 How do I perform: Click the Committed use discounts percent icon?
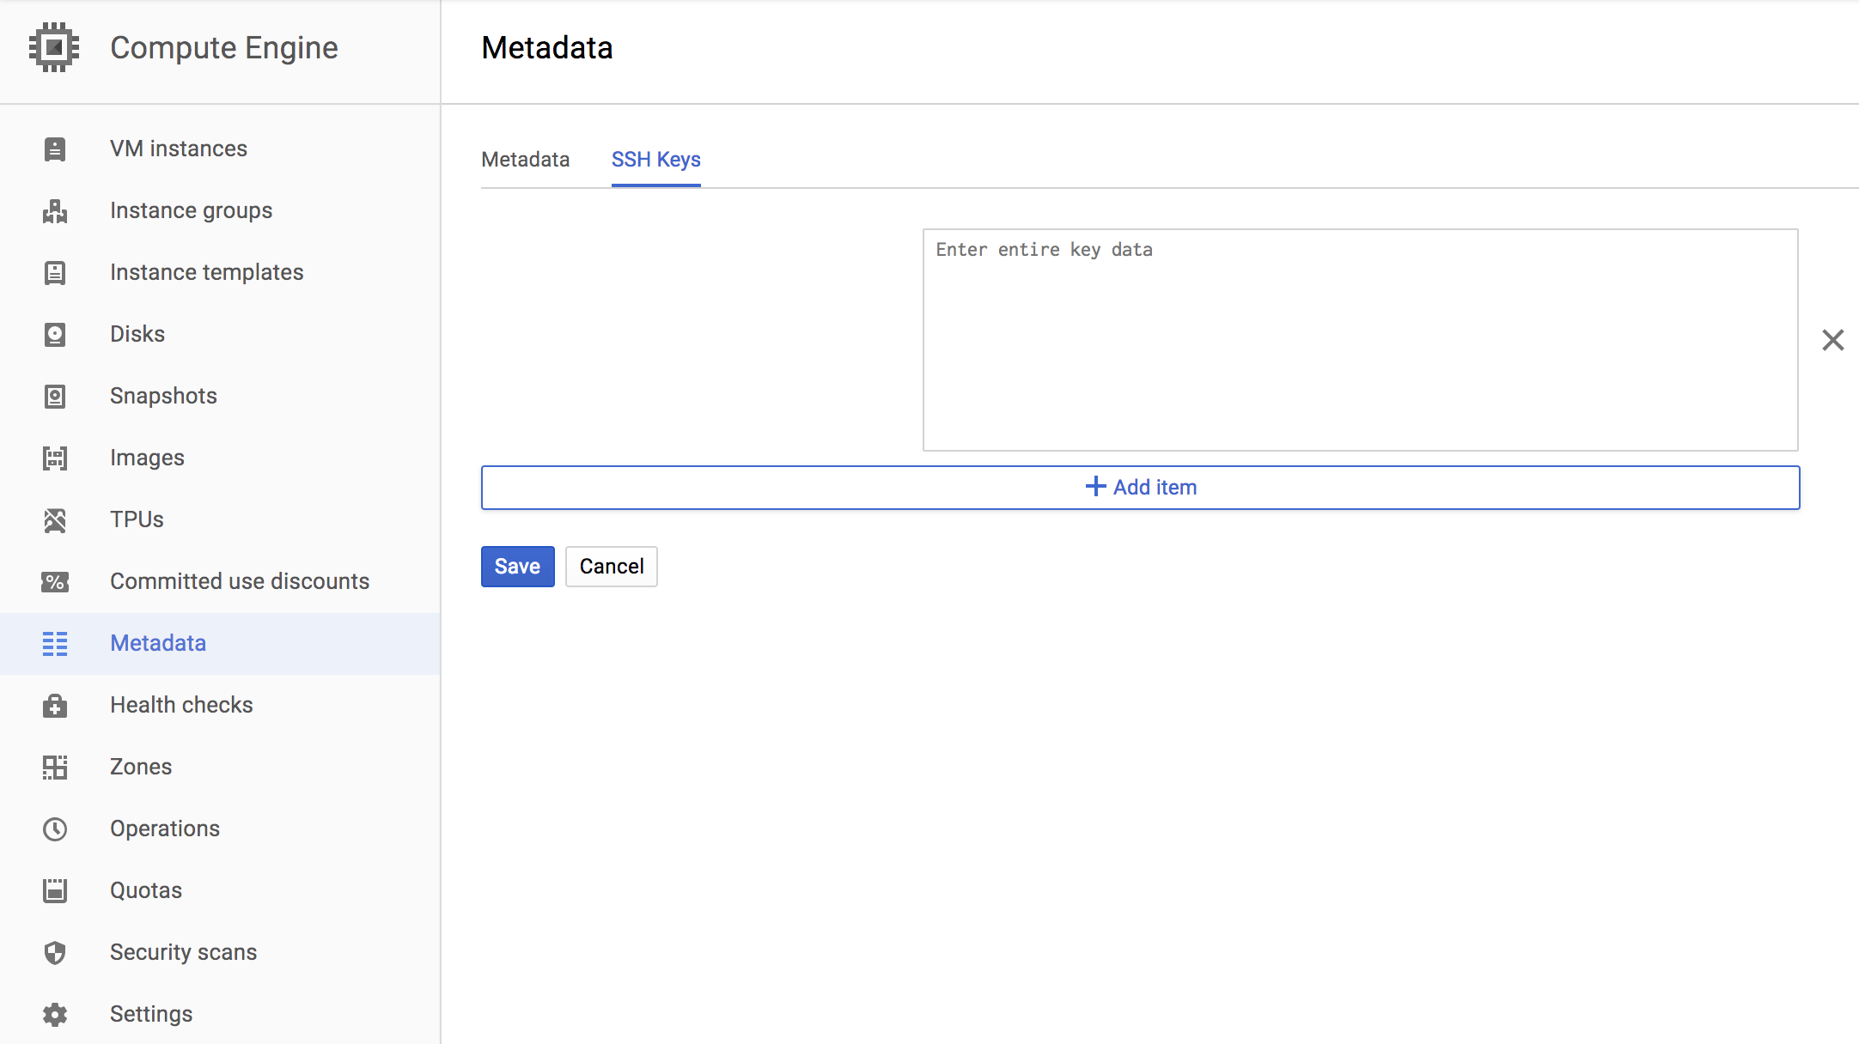coord(55,582)
